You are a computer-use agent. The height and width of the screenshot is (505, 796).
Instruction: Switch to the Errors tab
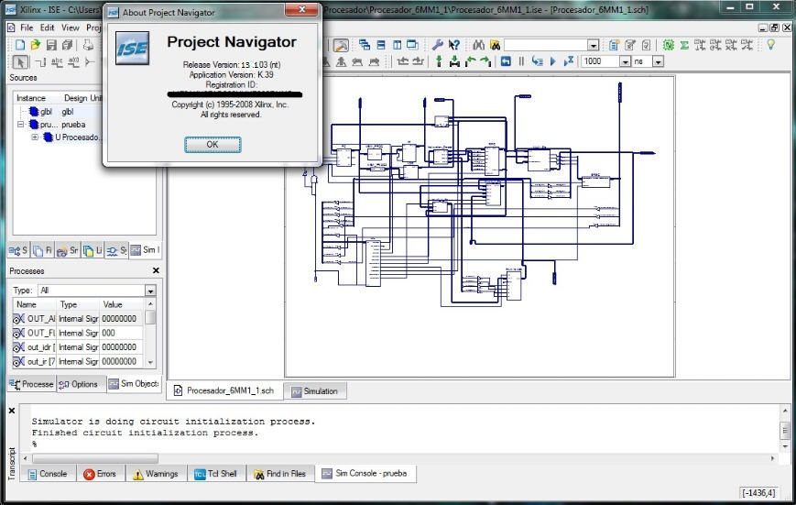tap(100, 474)
